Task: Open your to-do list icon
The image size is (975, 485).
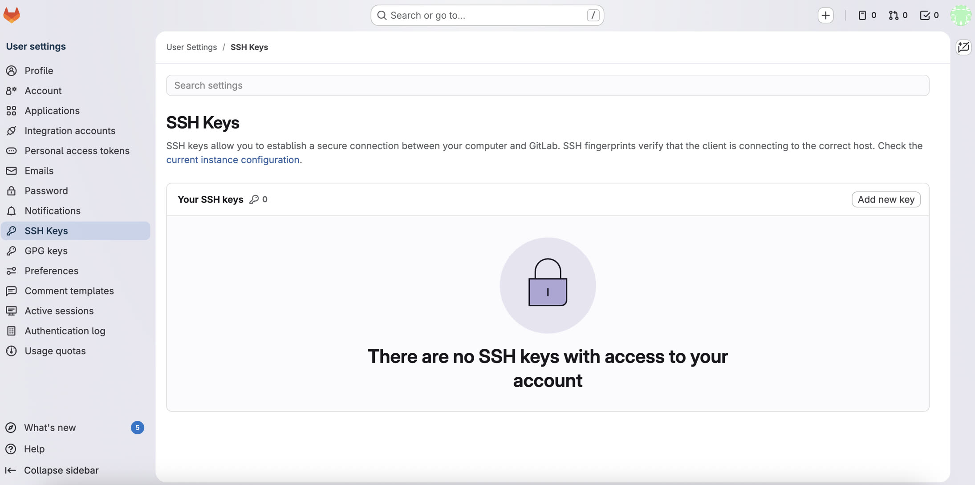Action: 925,15
